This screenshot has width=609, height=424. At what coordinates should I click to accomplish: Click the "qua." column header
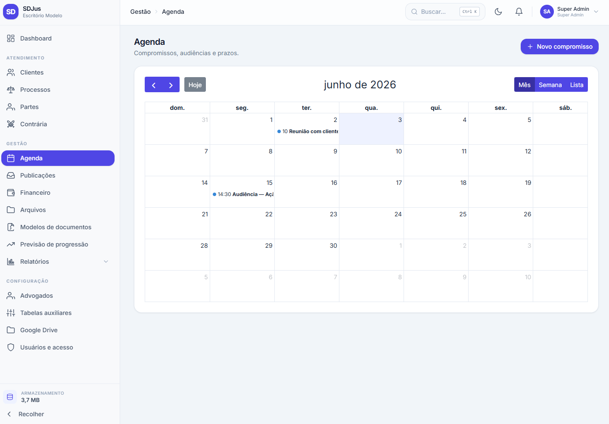click(x=371, y=108)
